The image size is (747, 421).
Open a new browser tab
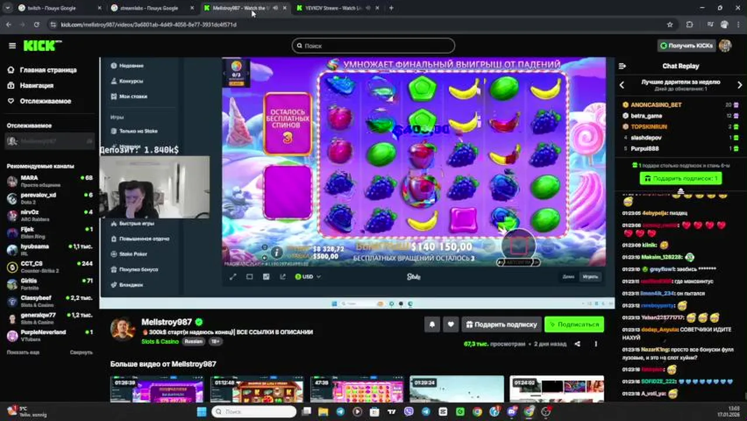click(x=391, y=8)
